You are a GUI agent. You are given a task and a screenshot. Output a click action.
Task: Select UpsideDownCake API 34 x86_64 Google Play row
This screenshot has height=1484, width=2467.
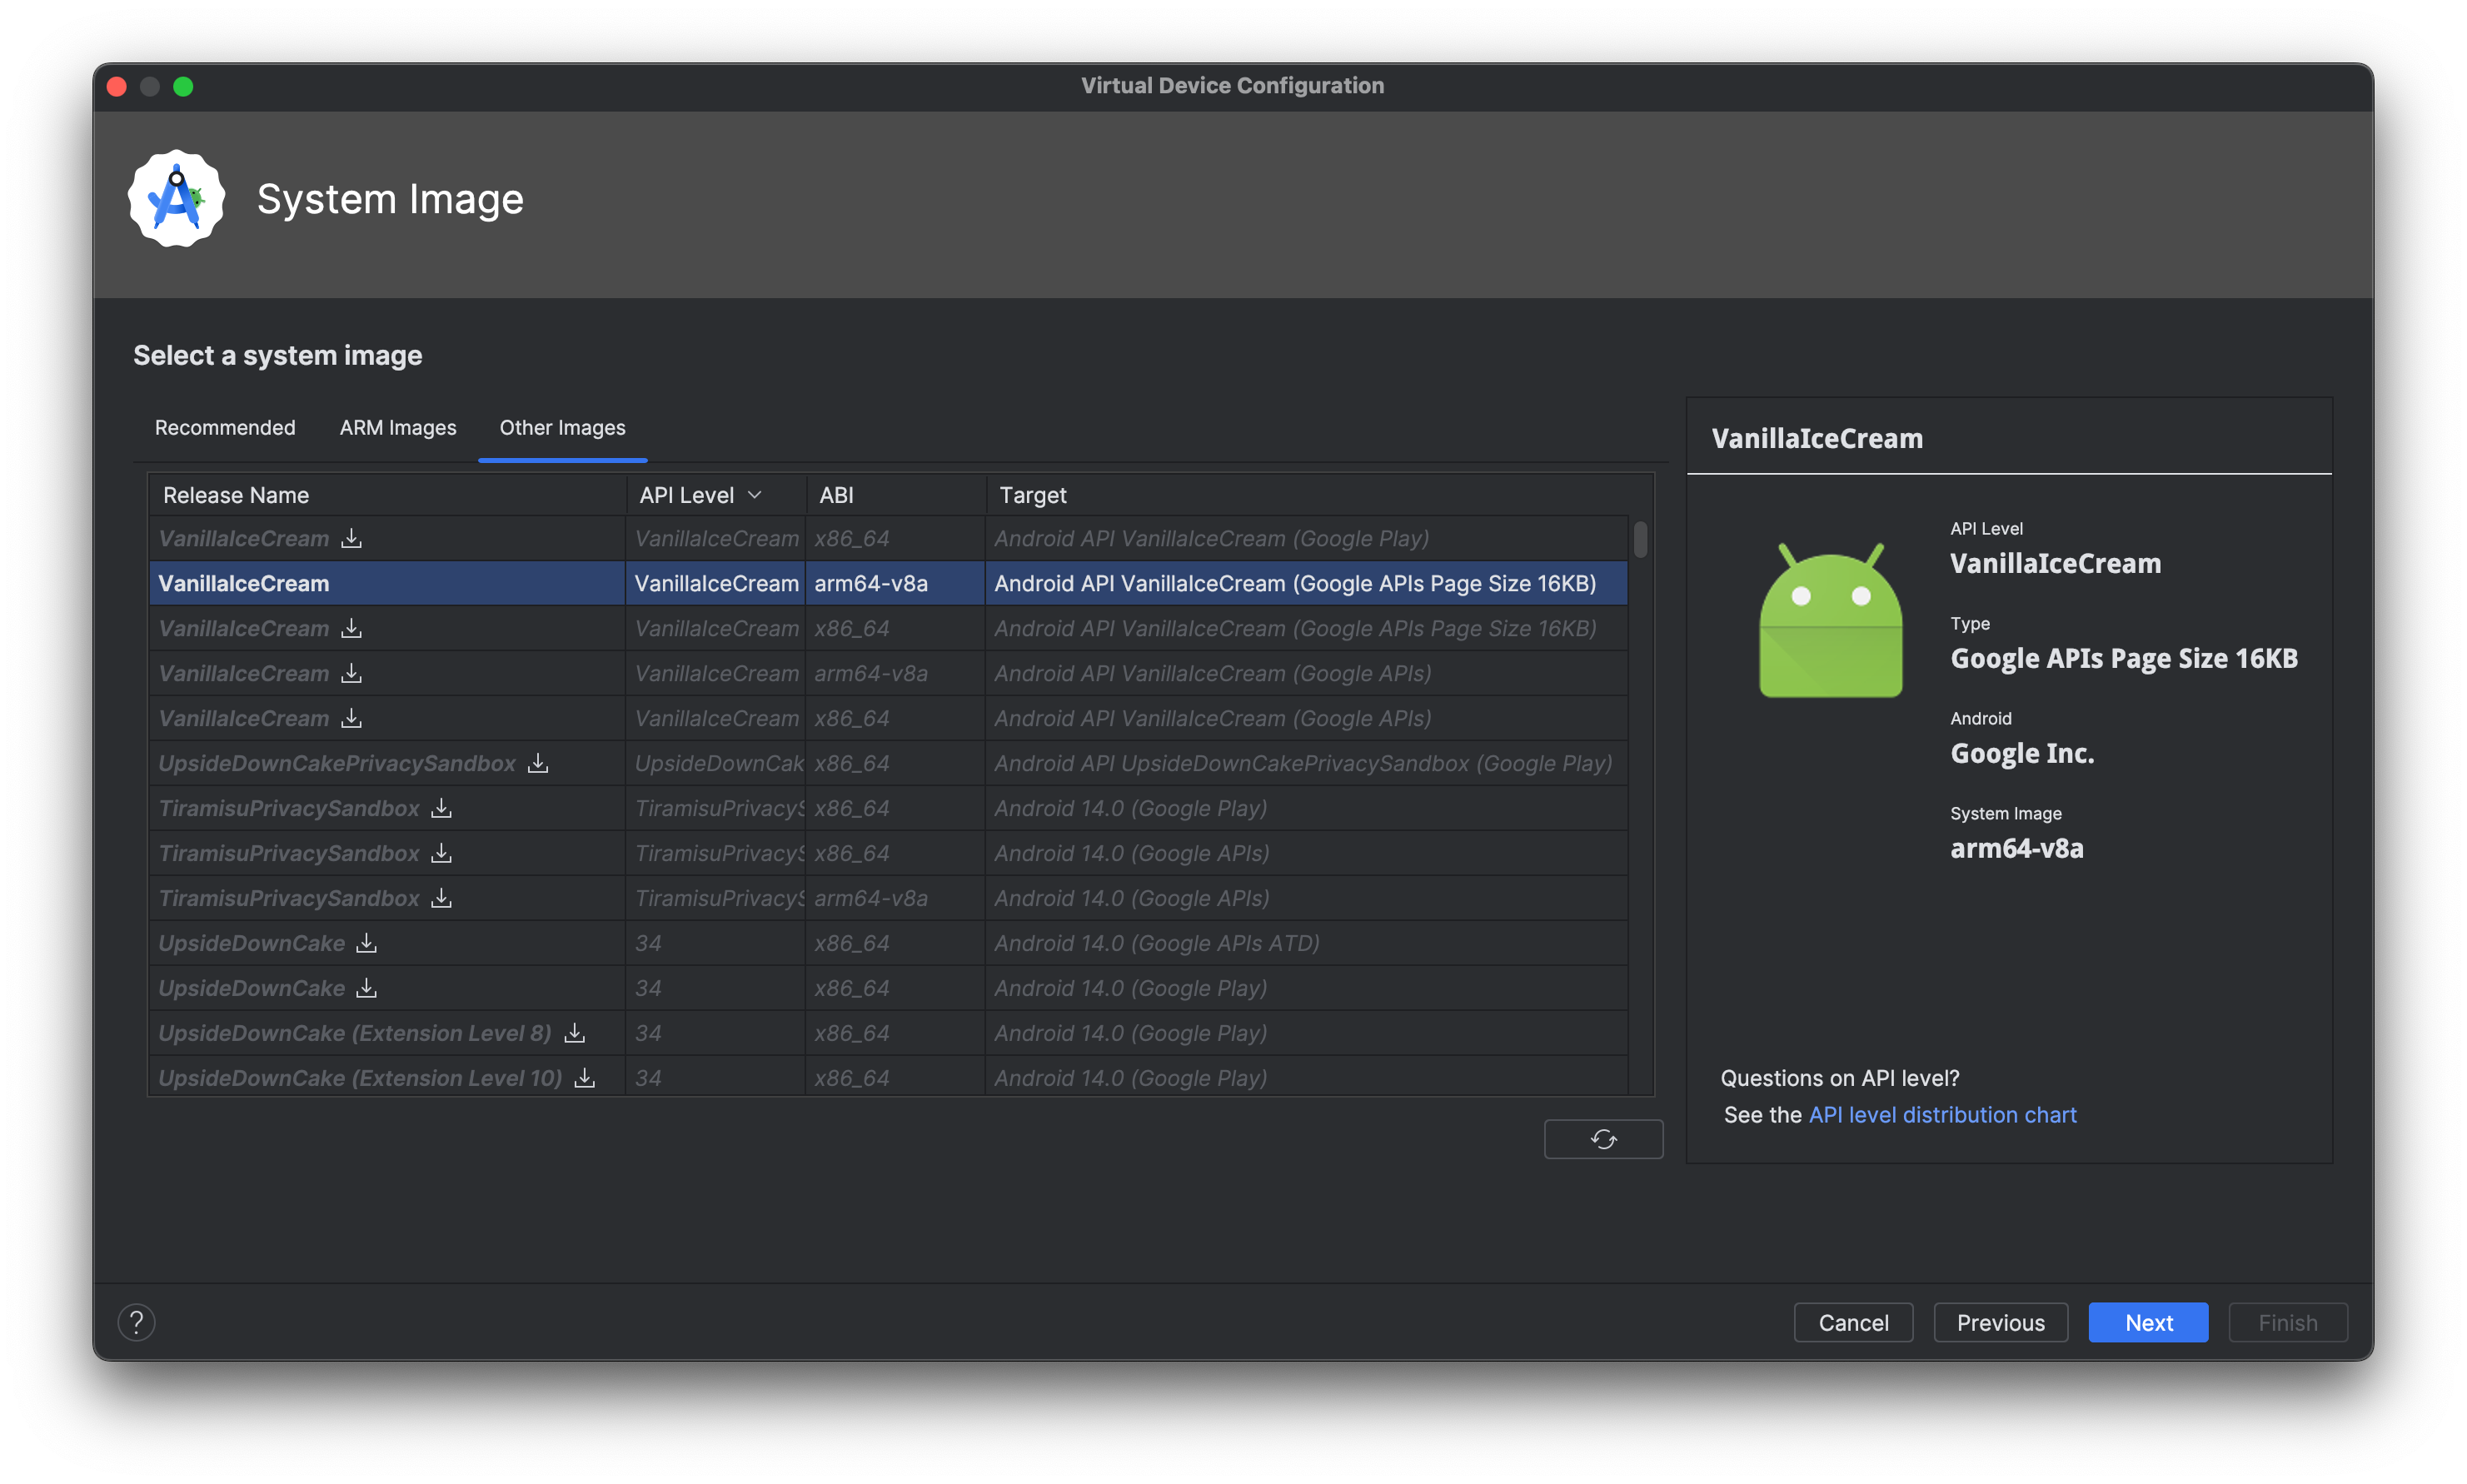[x=881, y=987]
